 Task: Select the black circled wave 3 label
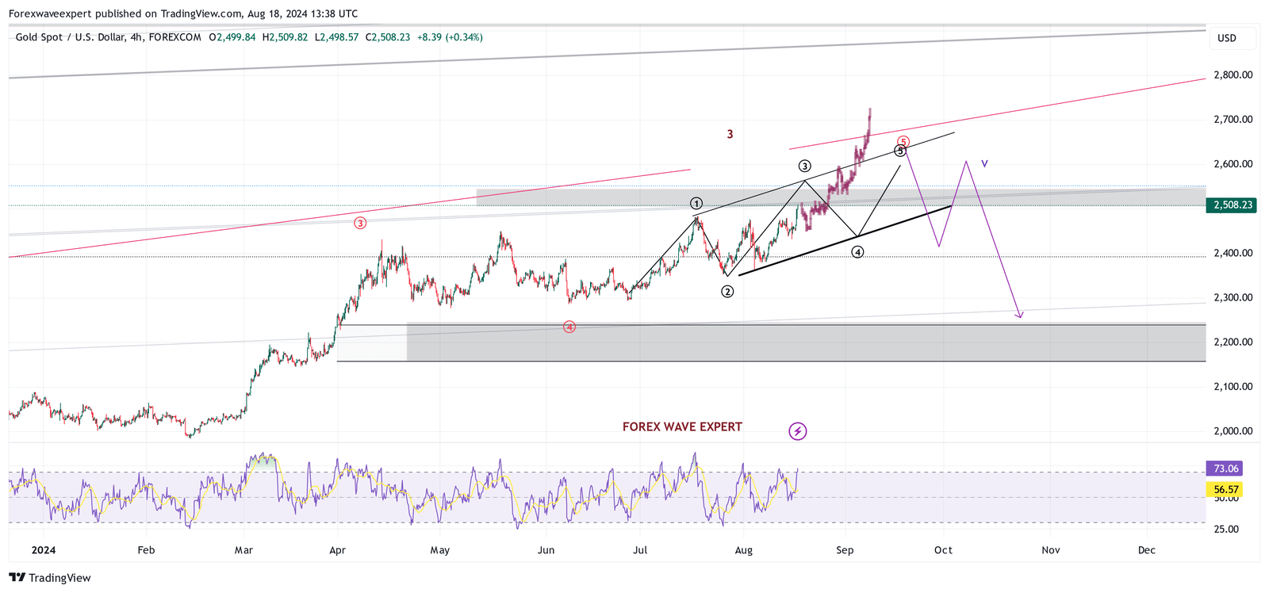pyautogui.click(x=805, y=166)
